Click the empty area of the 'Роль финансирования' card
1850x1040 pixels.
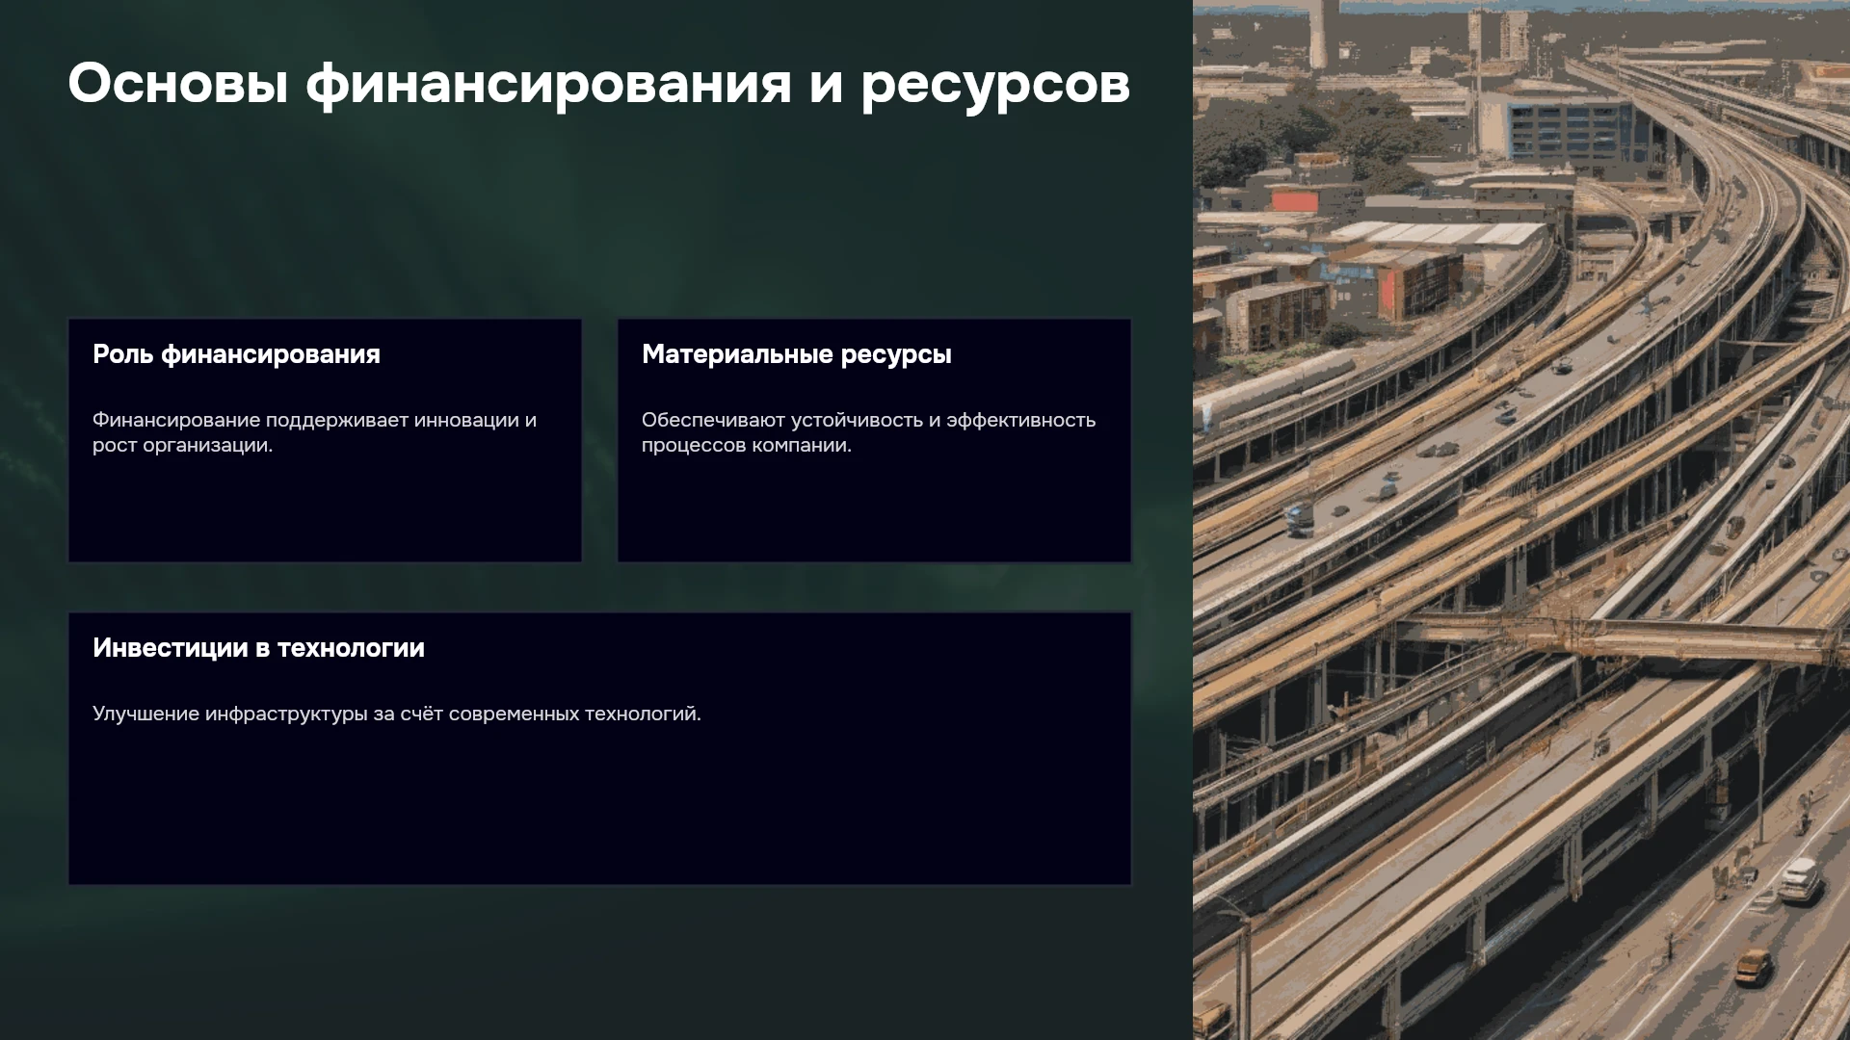[325, 510]
